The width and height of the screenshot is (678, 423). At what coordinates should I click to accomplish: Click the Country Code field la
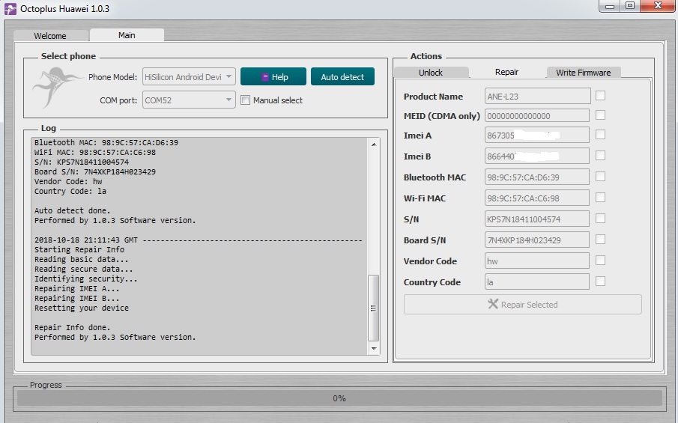(536, 282)
